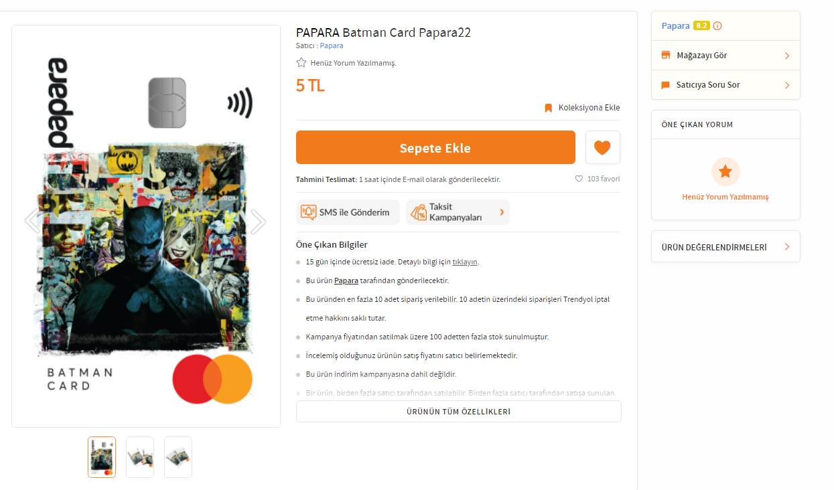This screenshot has height=490, width=834.
Task: Click the Satıcıya Soru Sor chat icon
Action: pyautogui.click(x=666, y=85)
